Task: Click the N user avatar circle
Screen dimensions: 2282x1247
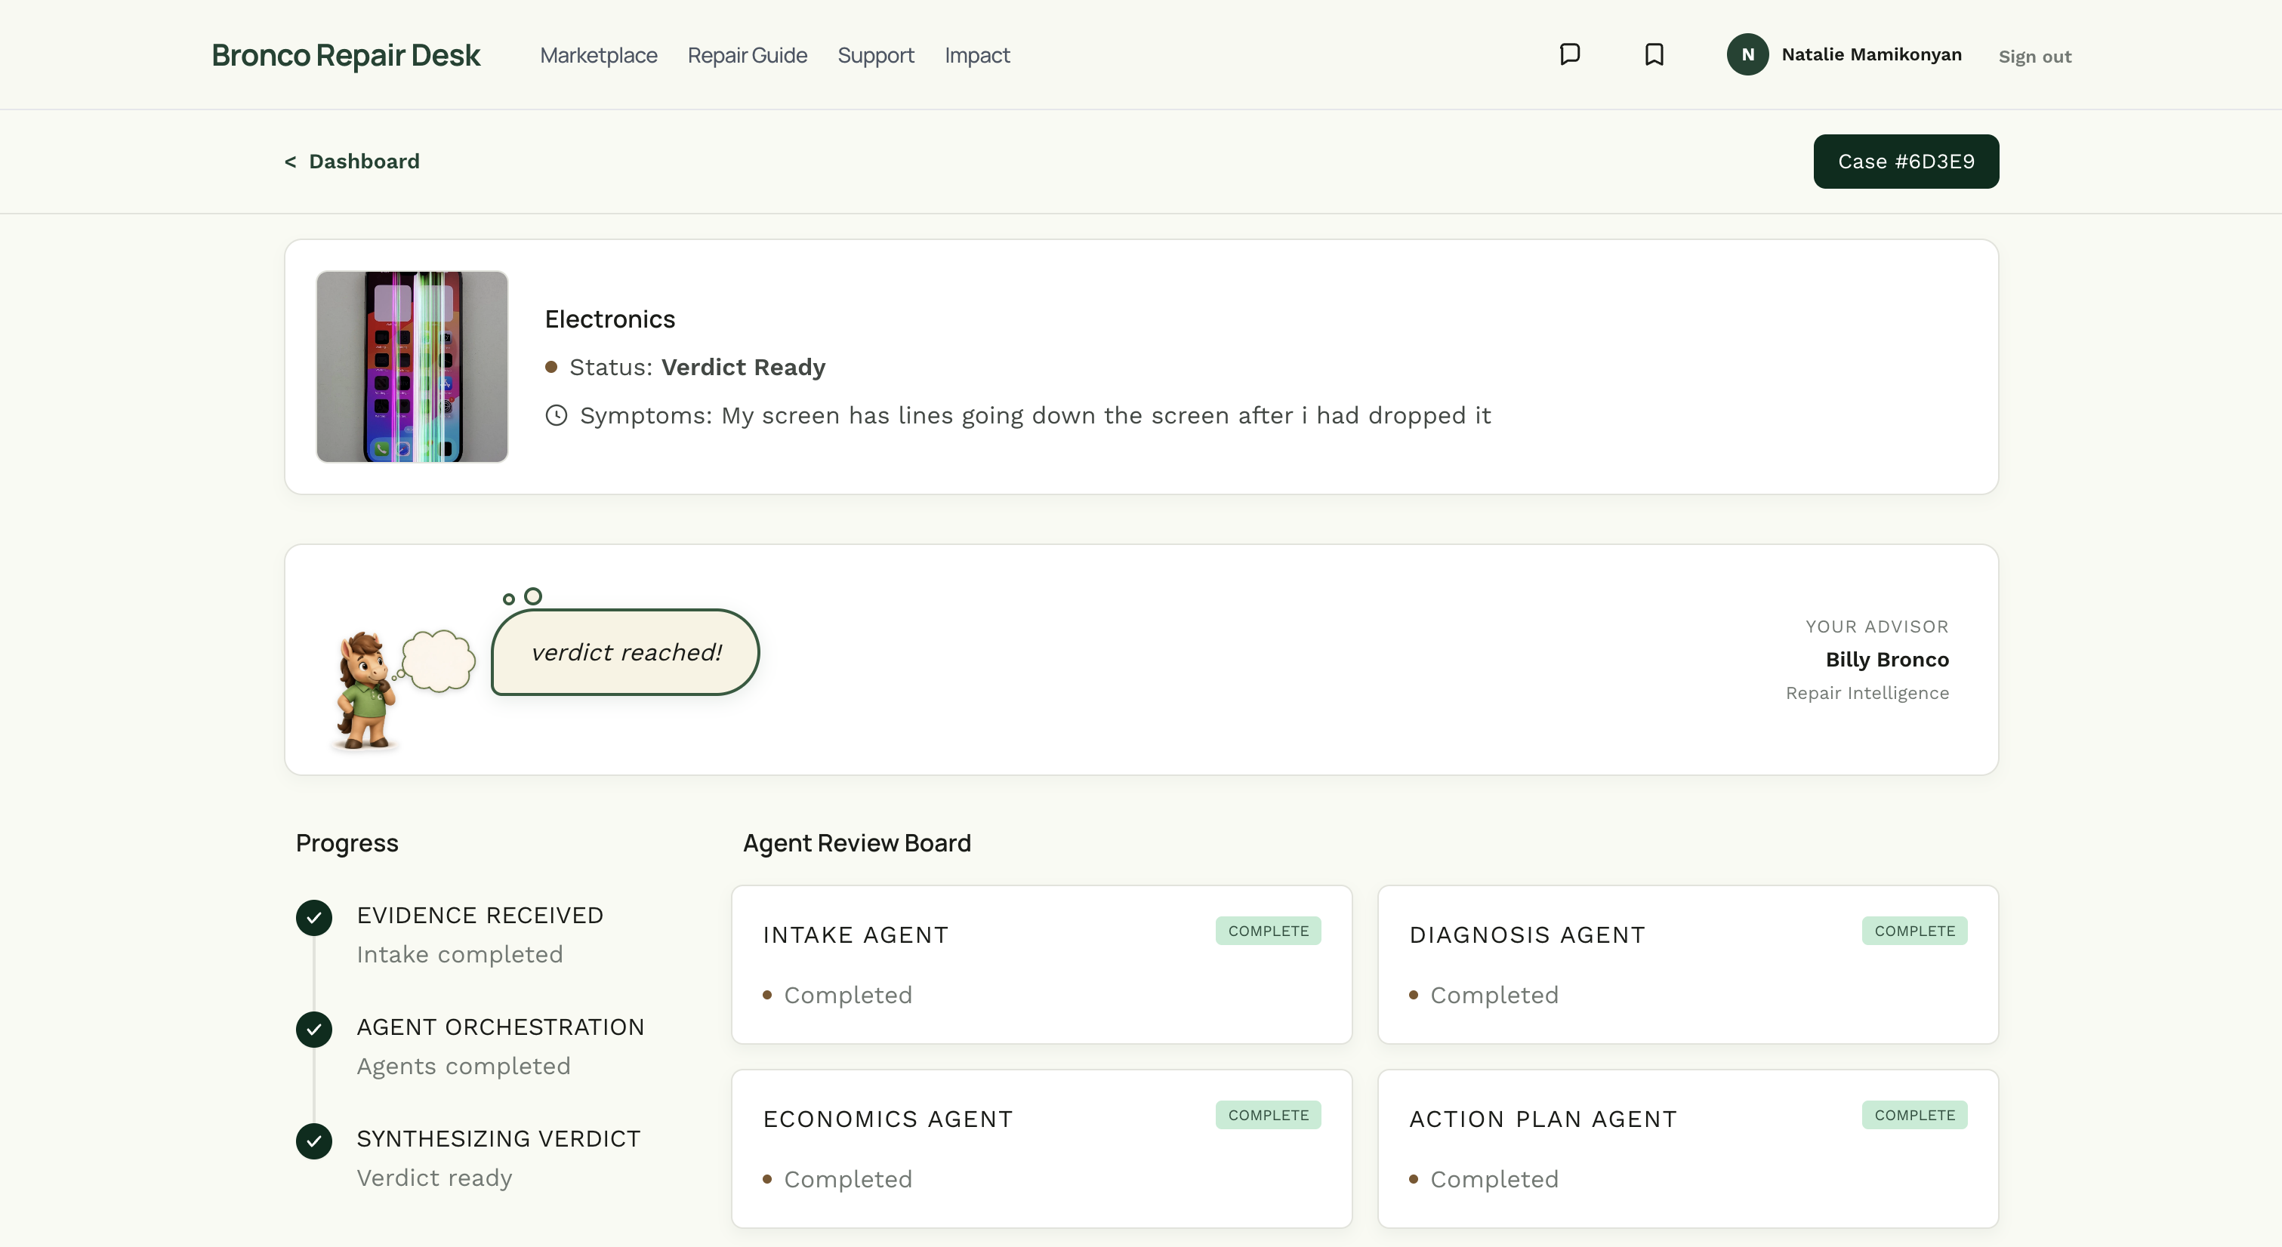Action: pos(1747,54)
